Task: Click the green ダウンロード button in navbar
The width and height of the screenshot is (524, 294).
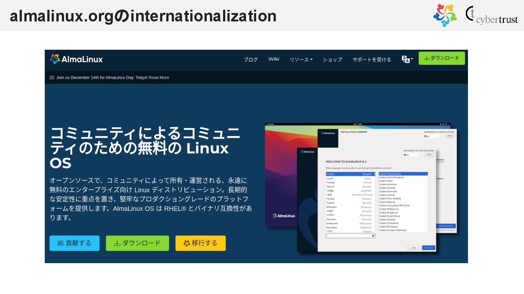Action: coord(442,58)
